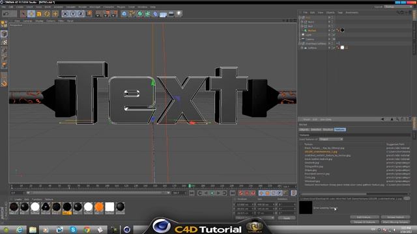Click the Camera object icon
Image resolution: width=417 pixels, height=234 pixels.
pos(171,14)
